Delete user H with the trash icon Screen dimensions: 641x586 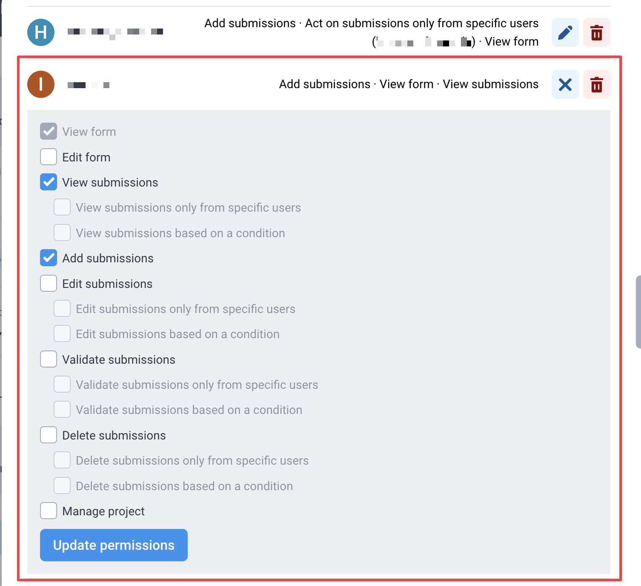tap(596, 32)
